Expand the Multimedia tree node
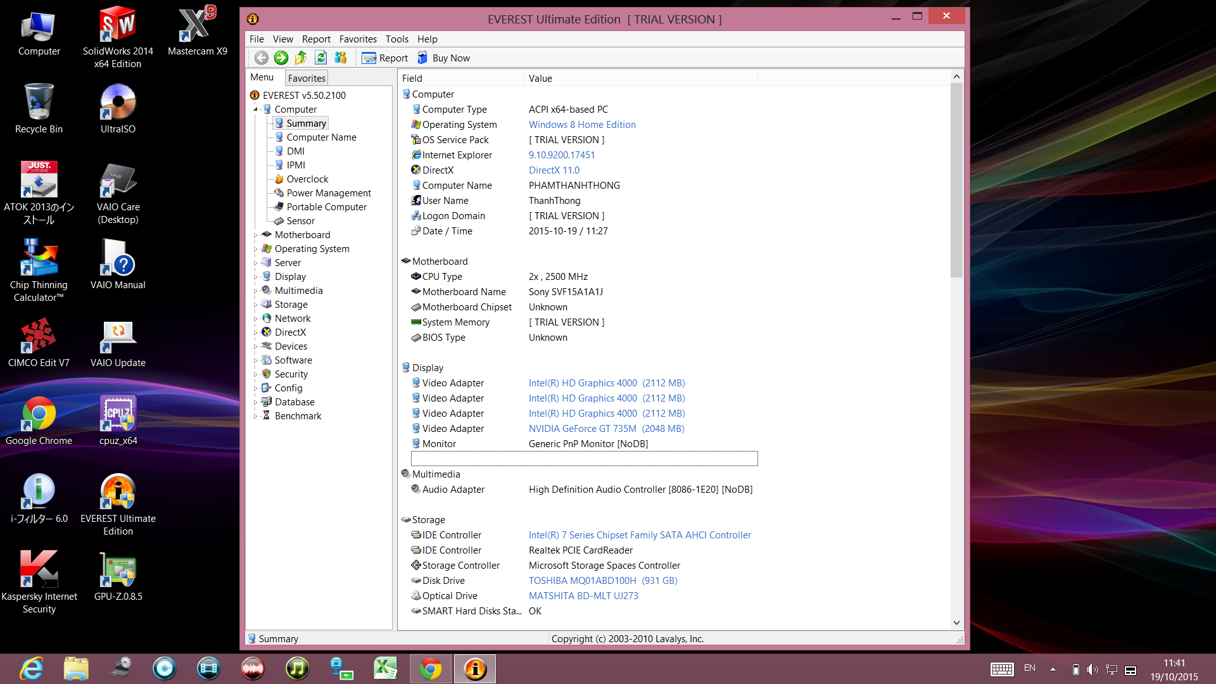The width and height of the screenshot is (1216, 684). tap(256, 291)
